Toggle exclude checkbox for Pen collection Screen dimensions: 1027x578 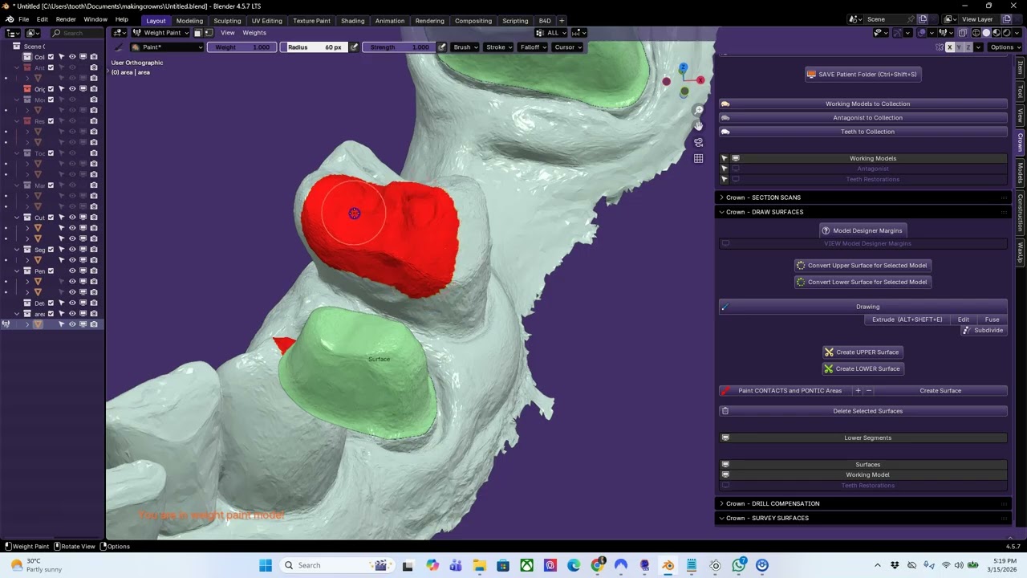click(x=51, y=271)
